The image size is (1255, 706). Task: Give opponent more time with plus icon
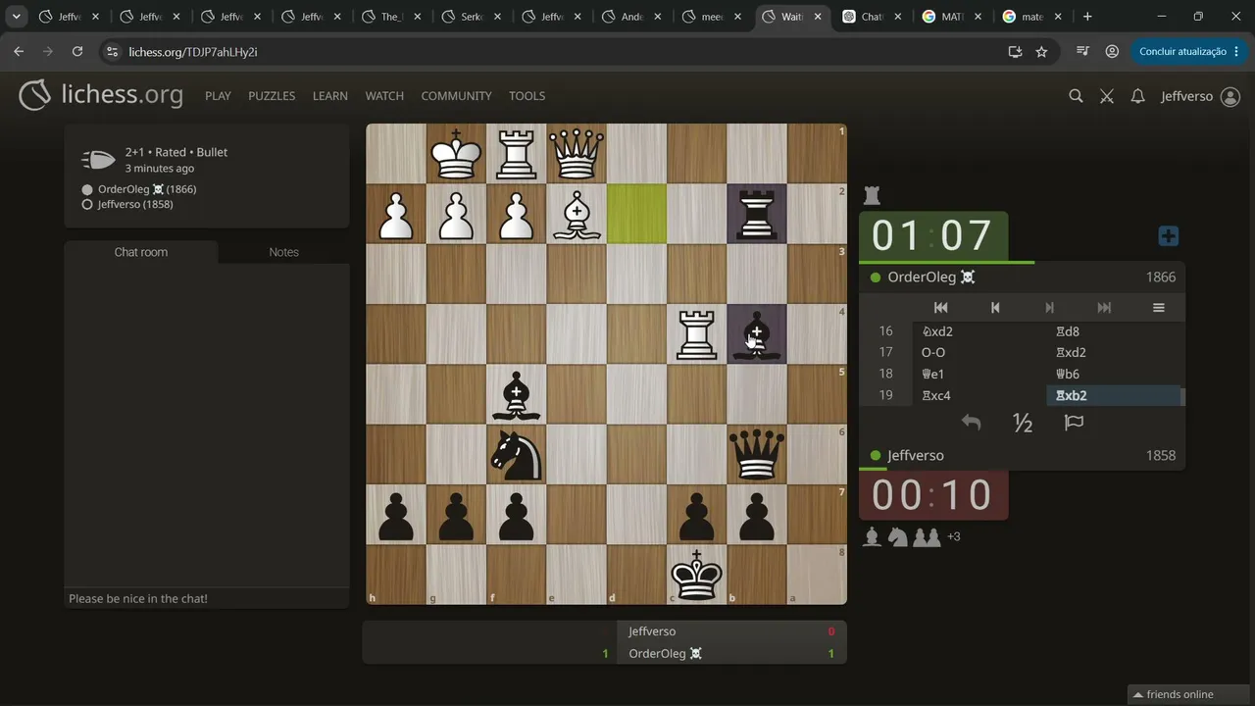(x=1168, y=236)
